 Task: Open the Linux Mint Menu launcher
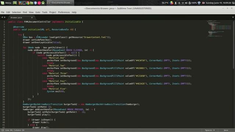coord(3,3)
